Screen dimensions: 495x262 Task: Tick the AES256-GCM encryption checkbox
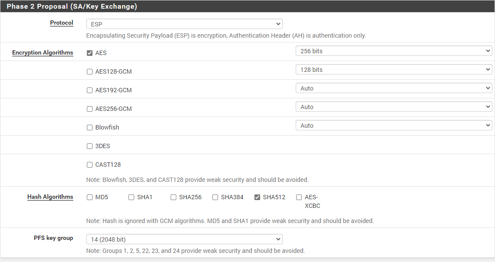(90, 109)
